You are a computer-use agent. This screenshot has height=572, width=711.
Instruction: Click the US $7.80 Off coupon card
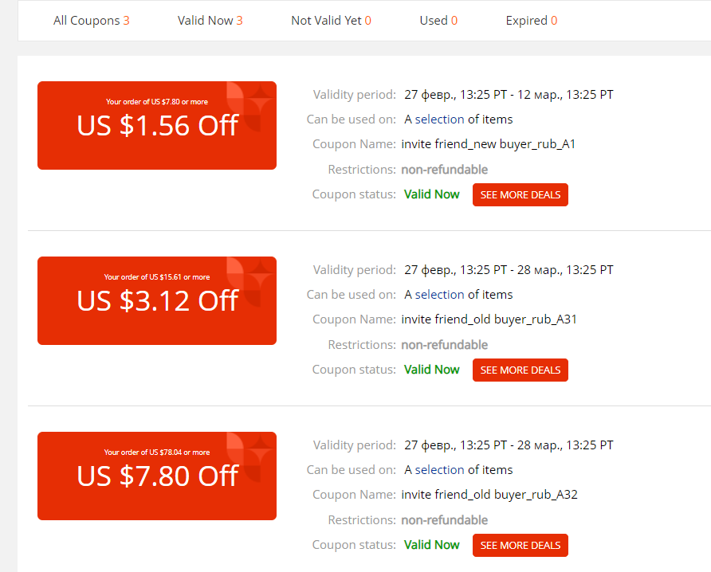157,476
